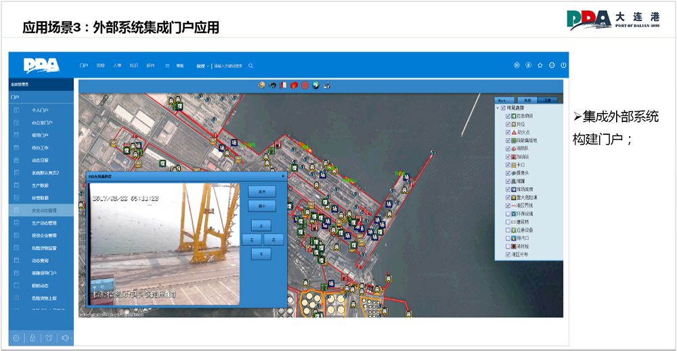The height and width of the screenshot is (351, 677).
Task: Click the 邮件 top menu item
Action: click(151, 65)
